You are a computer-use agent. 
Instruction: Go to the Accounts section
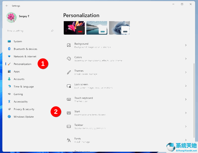(x=19, y=79)
